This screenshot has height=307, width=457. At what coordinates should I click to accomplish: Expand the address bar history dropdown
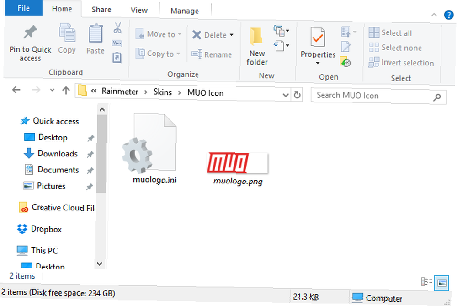[x=286, y=95]
